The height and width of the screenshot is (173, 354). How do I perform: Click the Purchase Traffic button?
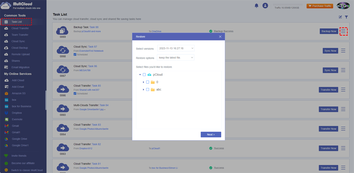[x=320, y=6]
